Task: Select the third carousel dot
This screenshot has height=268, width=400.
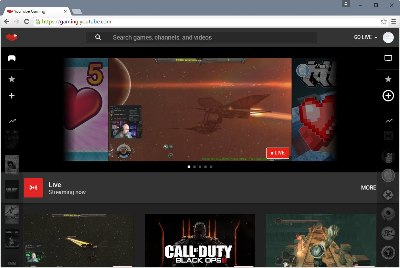Action: (x=200, y=167)
